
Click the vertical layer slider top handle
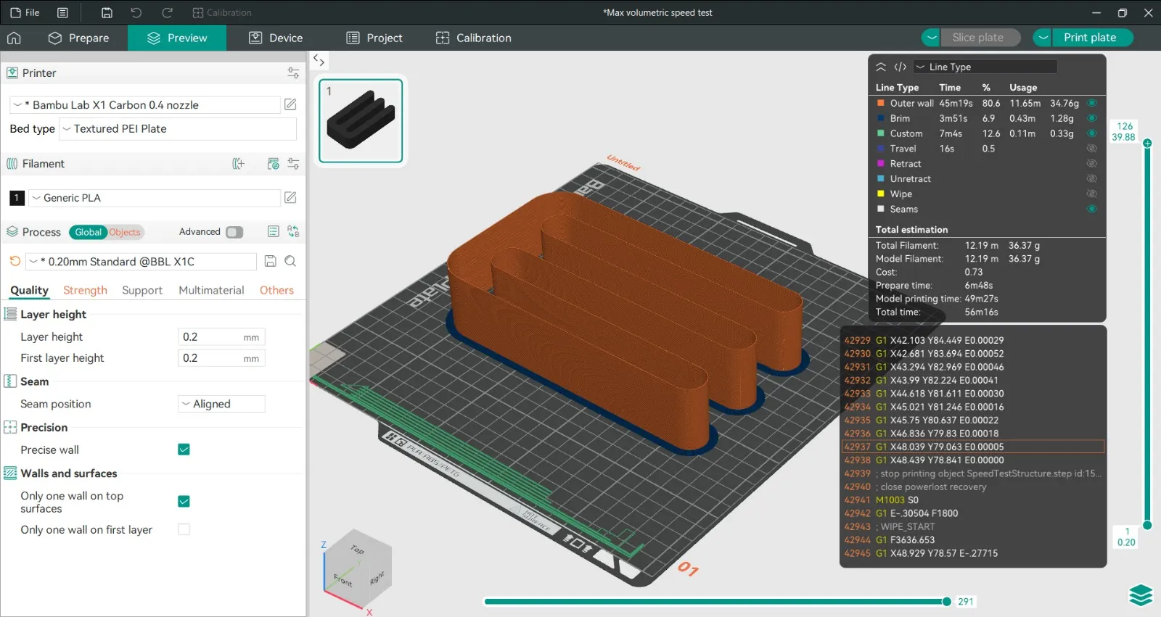[x=1147, y=143]
